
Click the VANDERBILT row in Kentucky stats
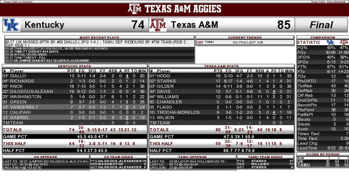tap(75, 107)
